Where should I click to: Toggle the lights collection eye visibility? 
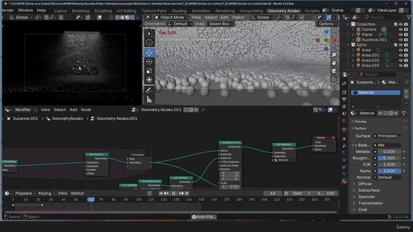tap(401, 45)
